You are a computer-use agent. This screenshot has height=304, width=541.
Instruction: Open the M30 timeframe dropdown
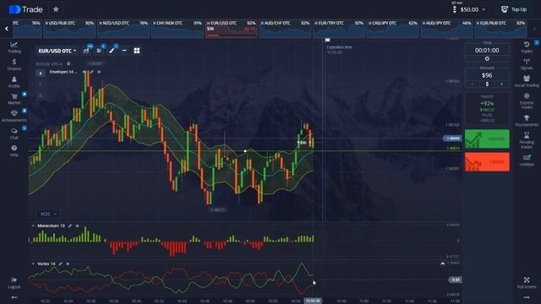(x=47, y=214)
